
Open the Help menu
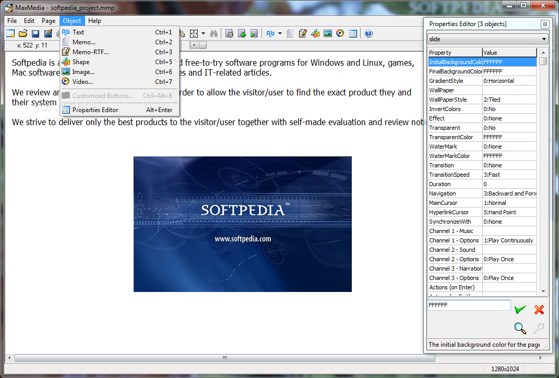tap(94, 21)
